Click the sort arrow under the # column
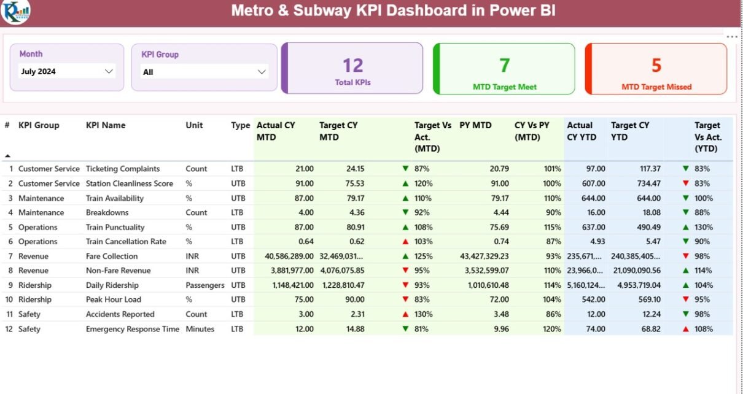Screen dimensions: 743x394 [x=7, y=156]
